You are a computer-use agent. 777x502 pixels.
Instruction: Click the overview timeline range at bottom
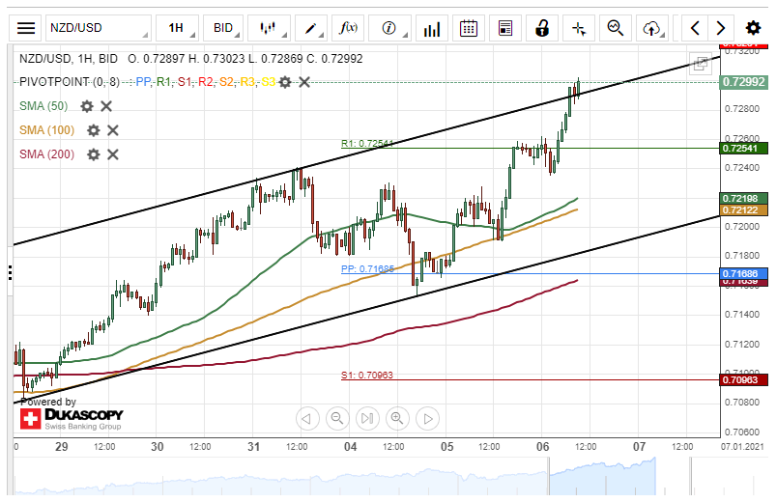[x=387, y=477]
